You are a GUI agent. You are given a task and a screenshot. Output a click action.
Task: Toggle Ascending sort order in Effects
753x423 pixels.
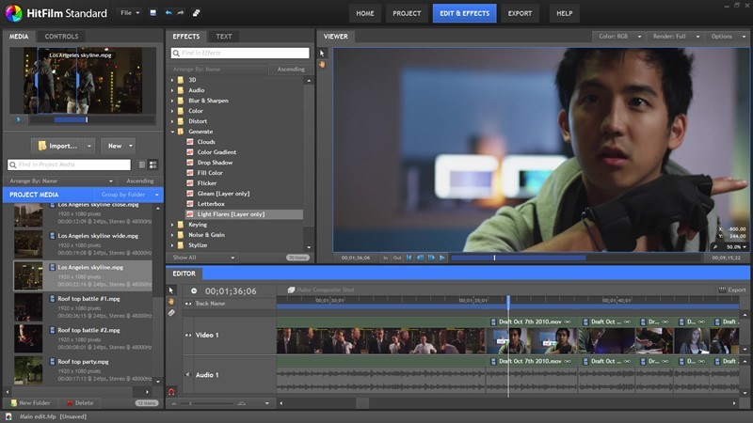tap(290, 69)
